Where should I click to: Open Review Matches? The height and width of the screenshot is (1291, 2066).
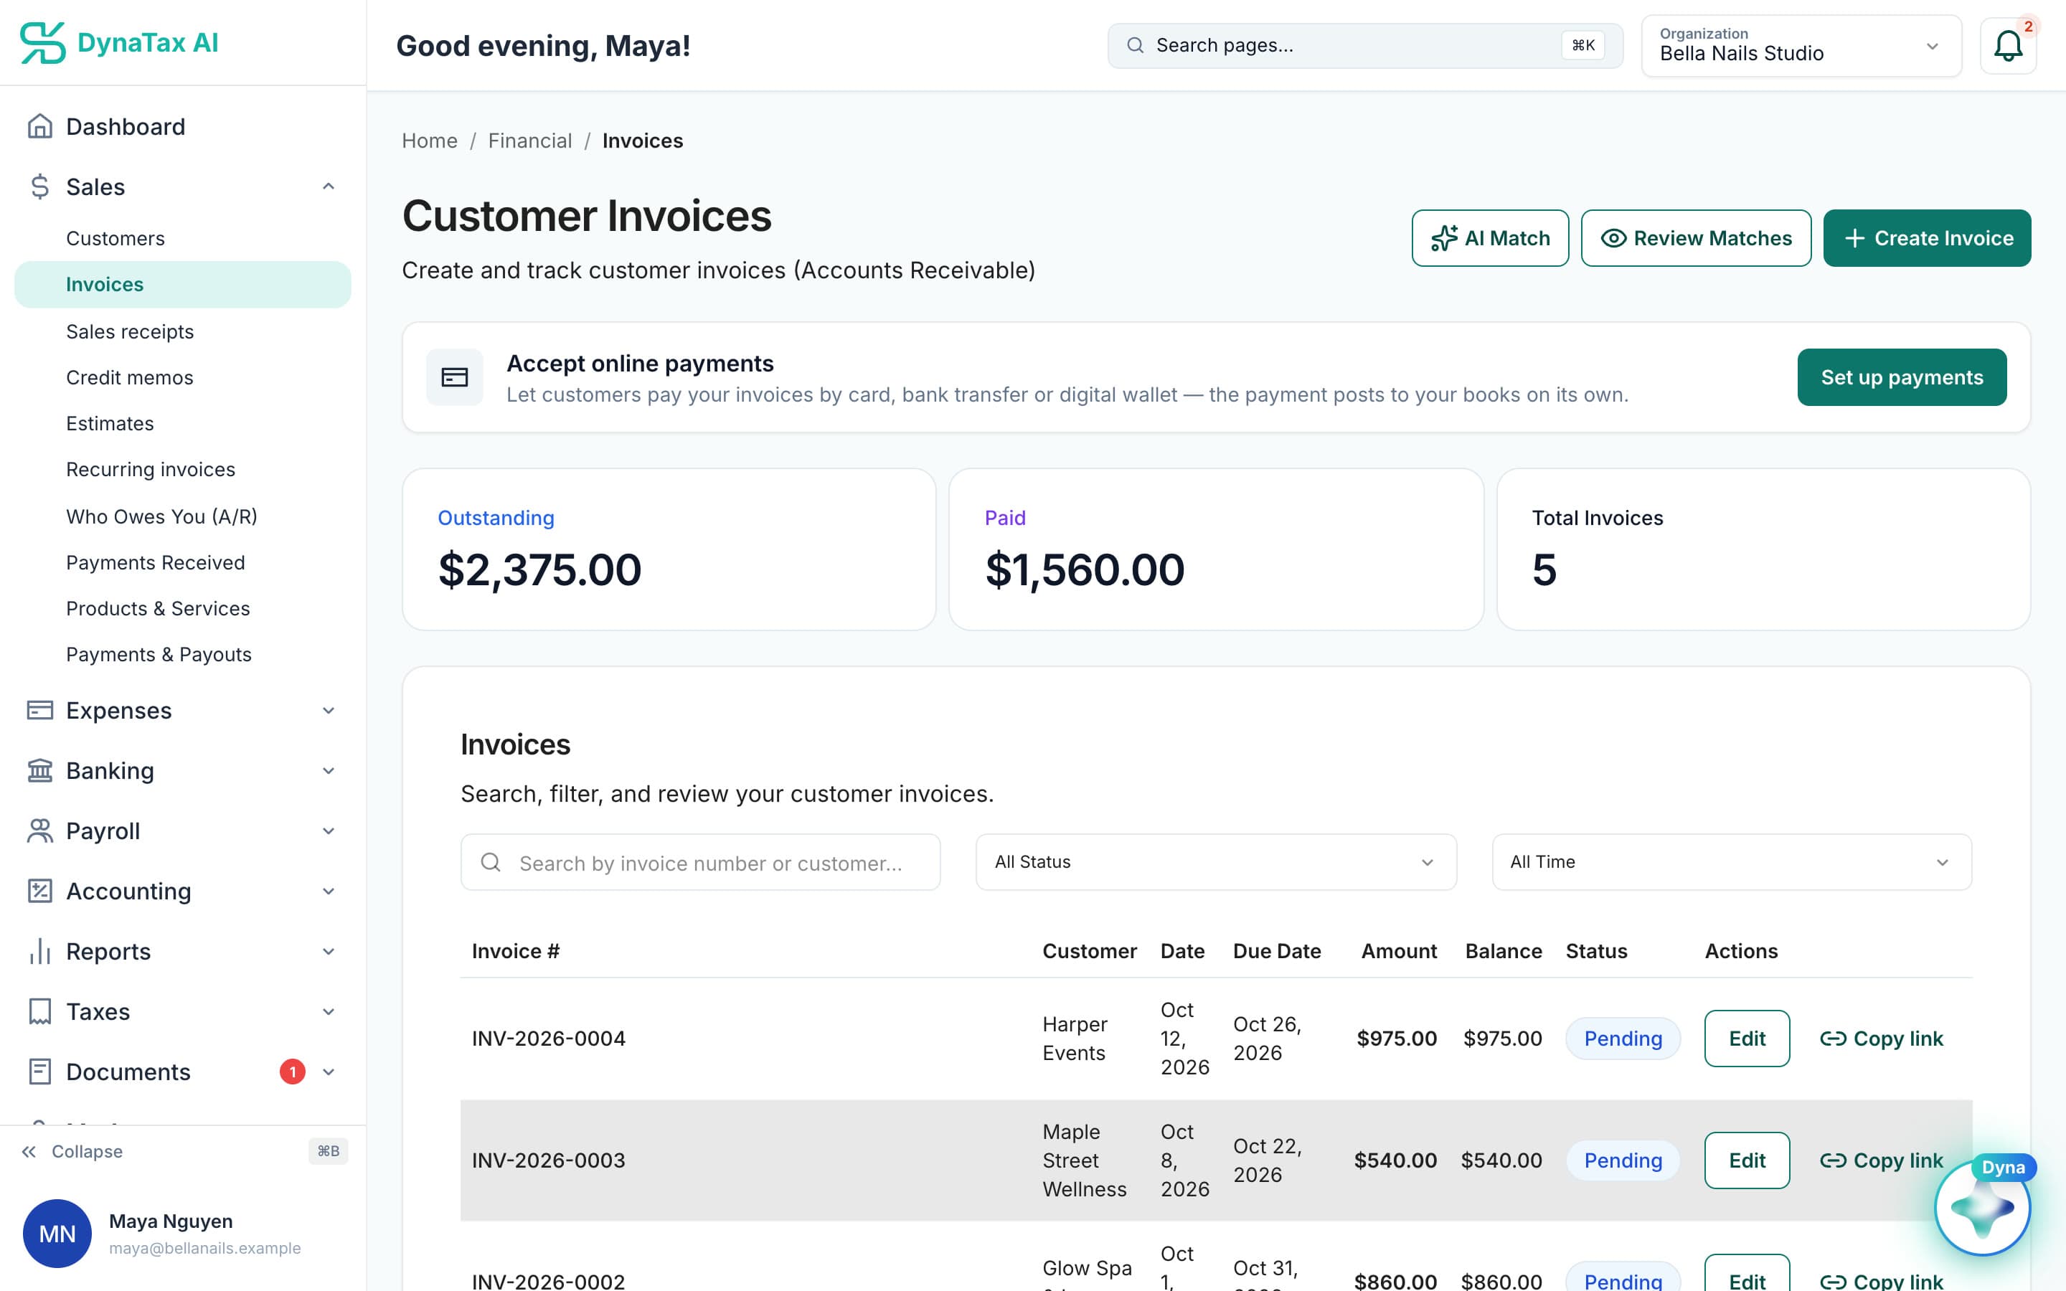1696,238
